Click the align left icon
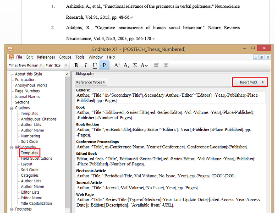275x213 pixels. (x=156, y=66)
